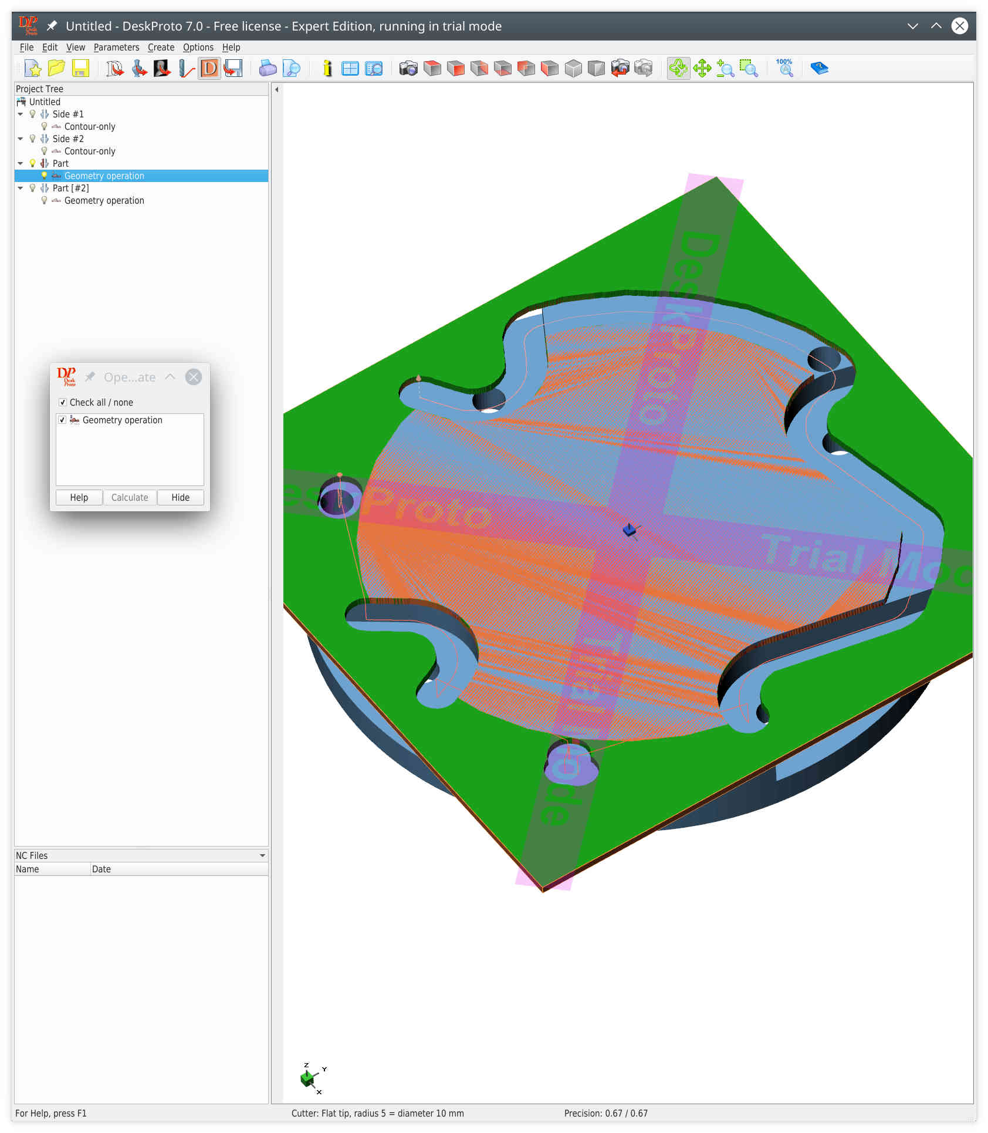Click the blue list-with-magnifier icon
This screenshot has width=988, height=1133.
(x=374, y=69)
